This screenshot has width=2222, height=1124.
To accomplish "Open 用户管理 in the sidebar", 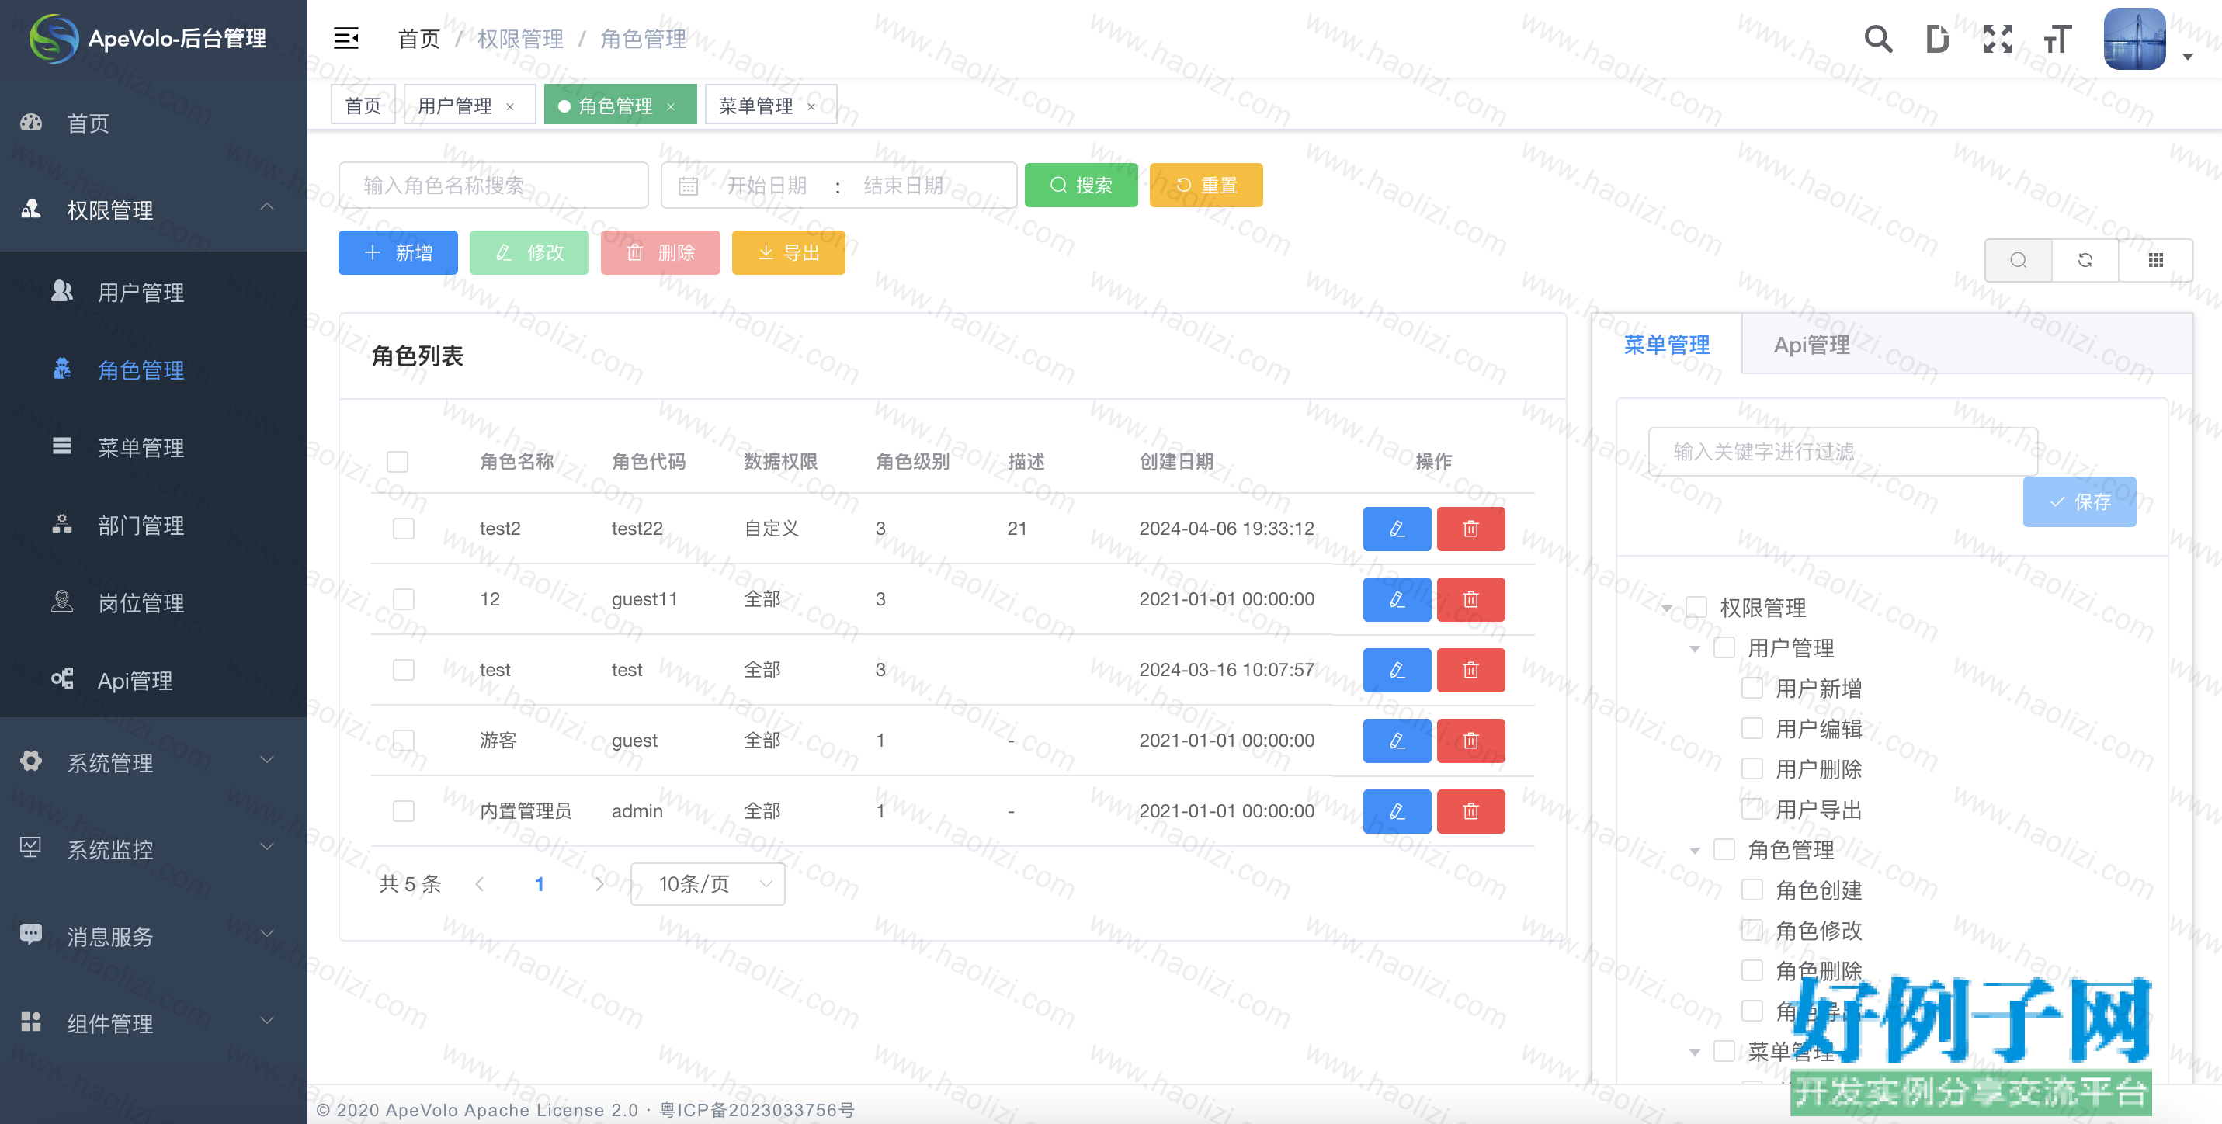I will click(154, 292).
